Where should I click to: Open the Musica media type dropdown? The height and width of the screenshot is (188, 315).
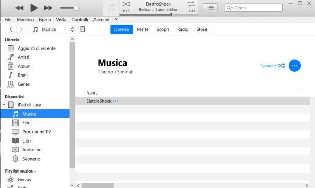[53, 29]
